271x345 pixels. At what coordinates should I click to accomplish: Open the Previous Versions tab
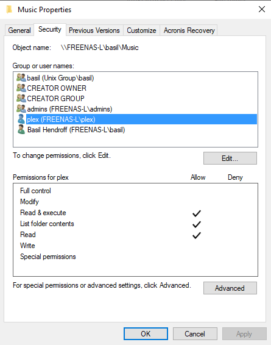click(94, 30)
